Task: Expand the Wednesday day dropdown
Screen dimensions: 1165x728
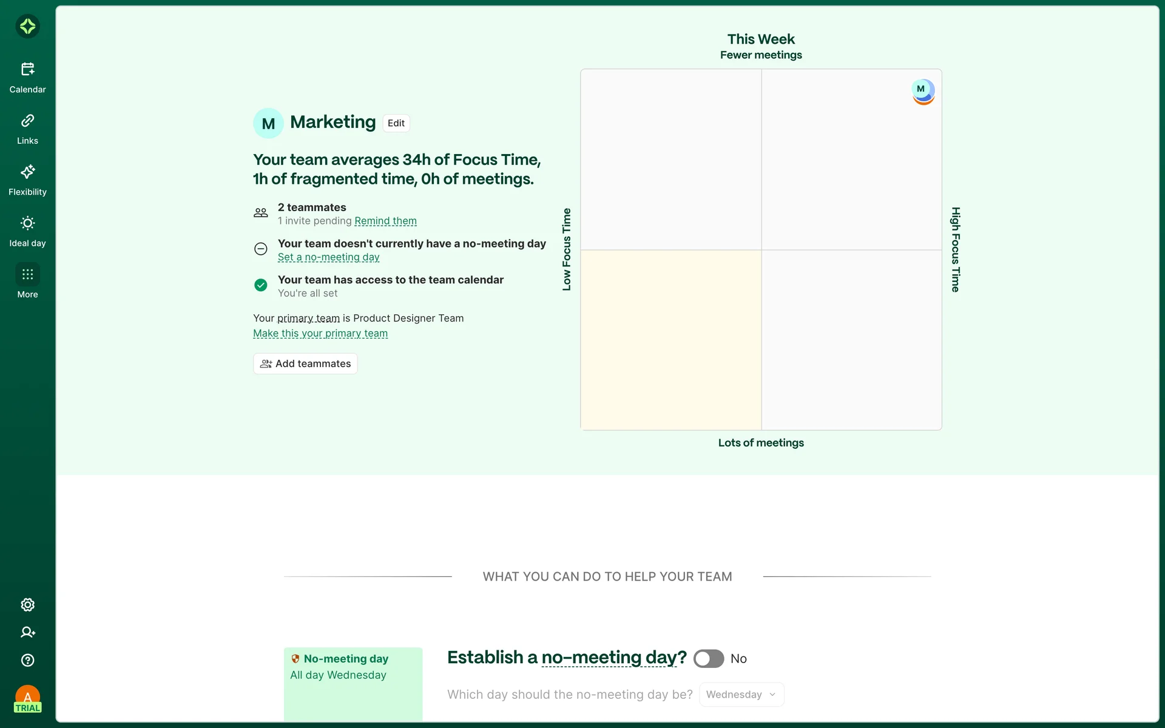Action: click(741, 695)
